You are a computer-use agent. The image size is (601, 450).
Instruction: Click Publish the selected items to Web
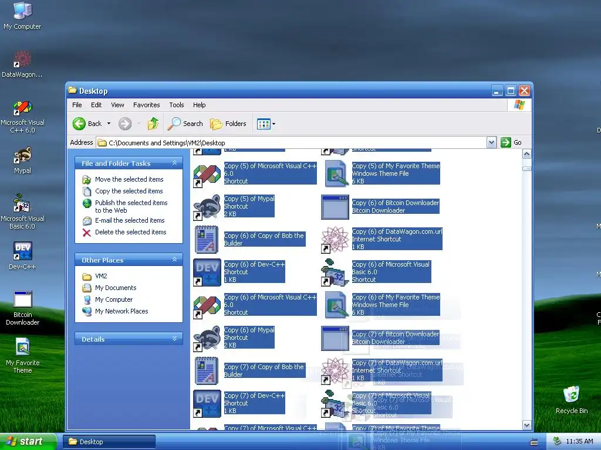[x=131, y=206]
